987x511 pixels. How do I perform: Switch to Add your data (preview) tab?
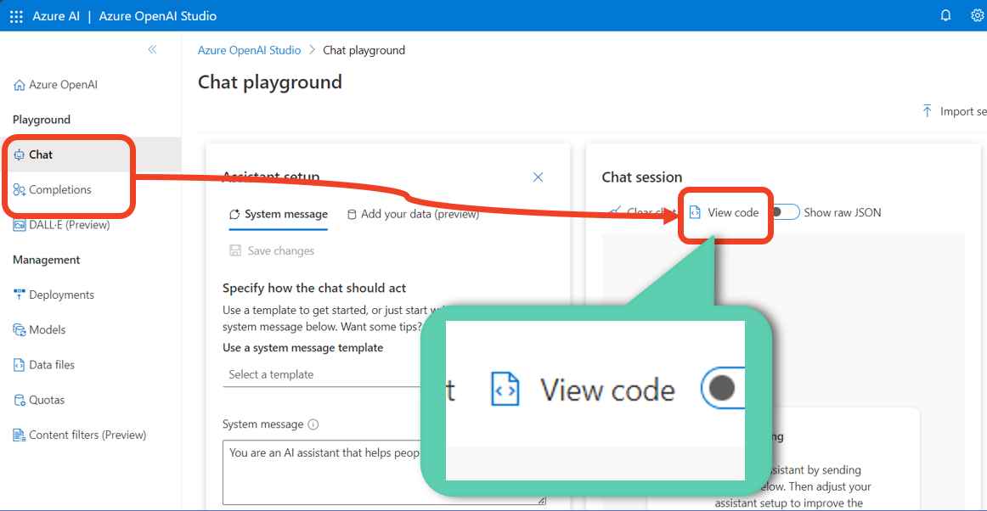[413, 215]
